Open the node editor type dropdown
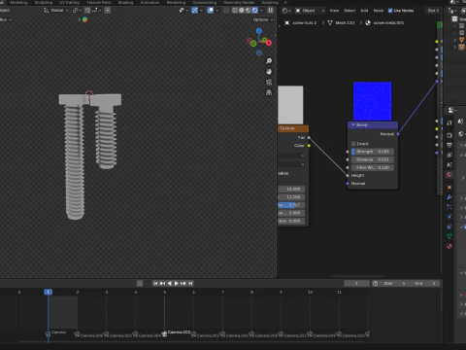Image resolution: width=466 pixels, height=350 pixels. tap(285, 11)
